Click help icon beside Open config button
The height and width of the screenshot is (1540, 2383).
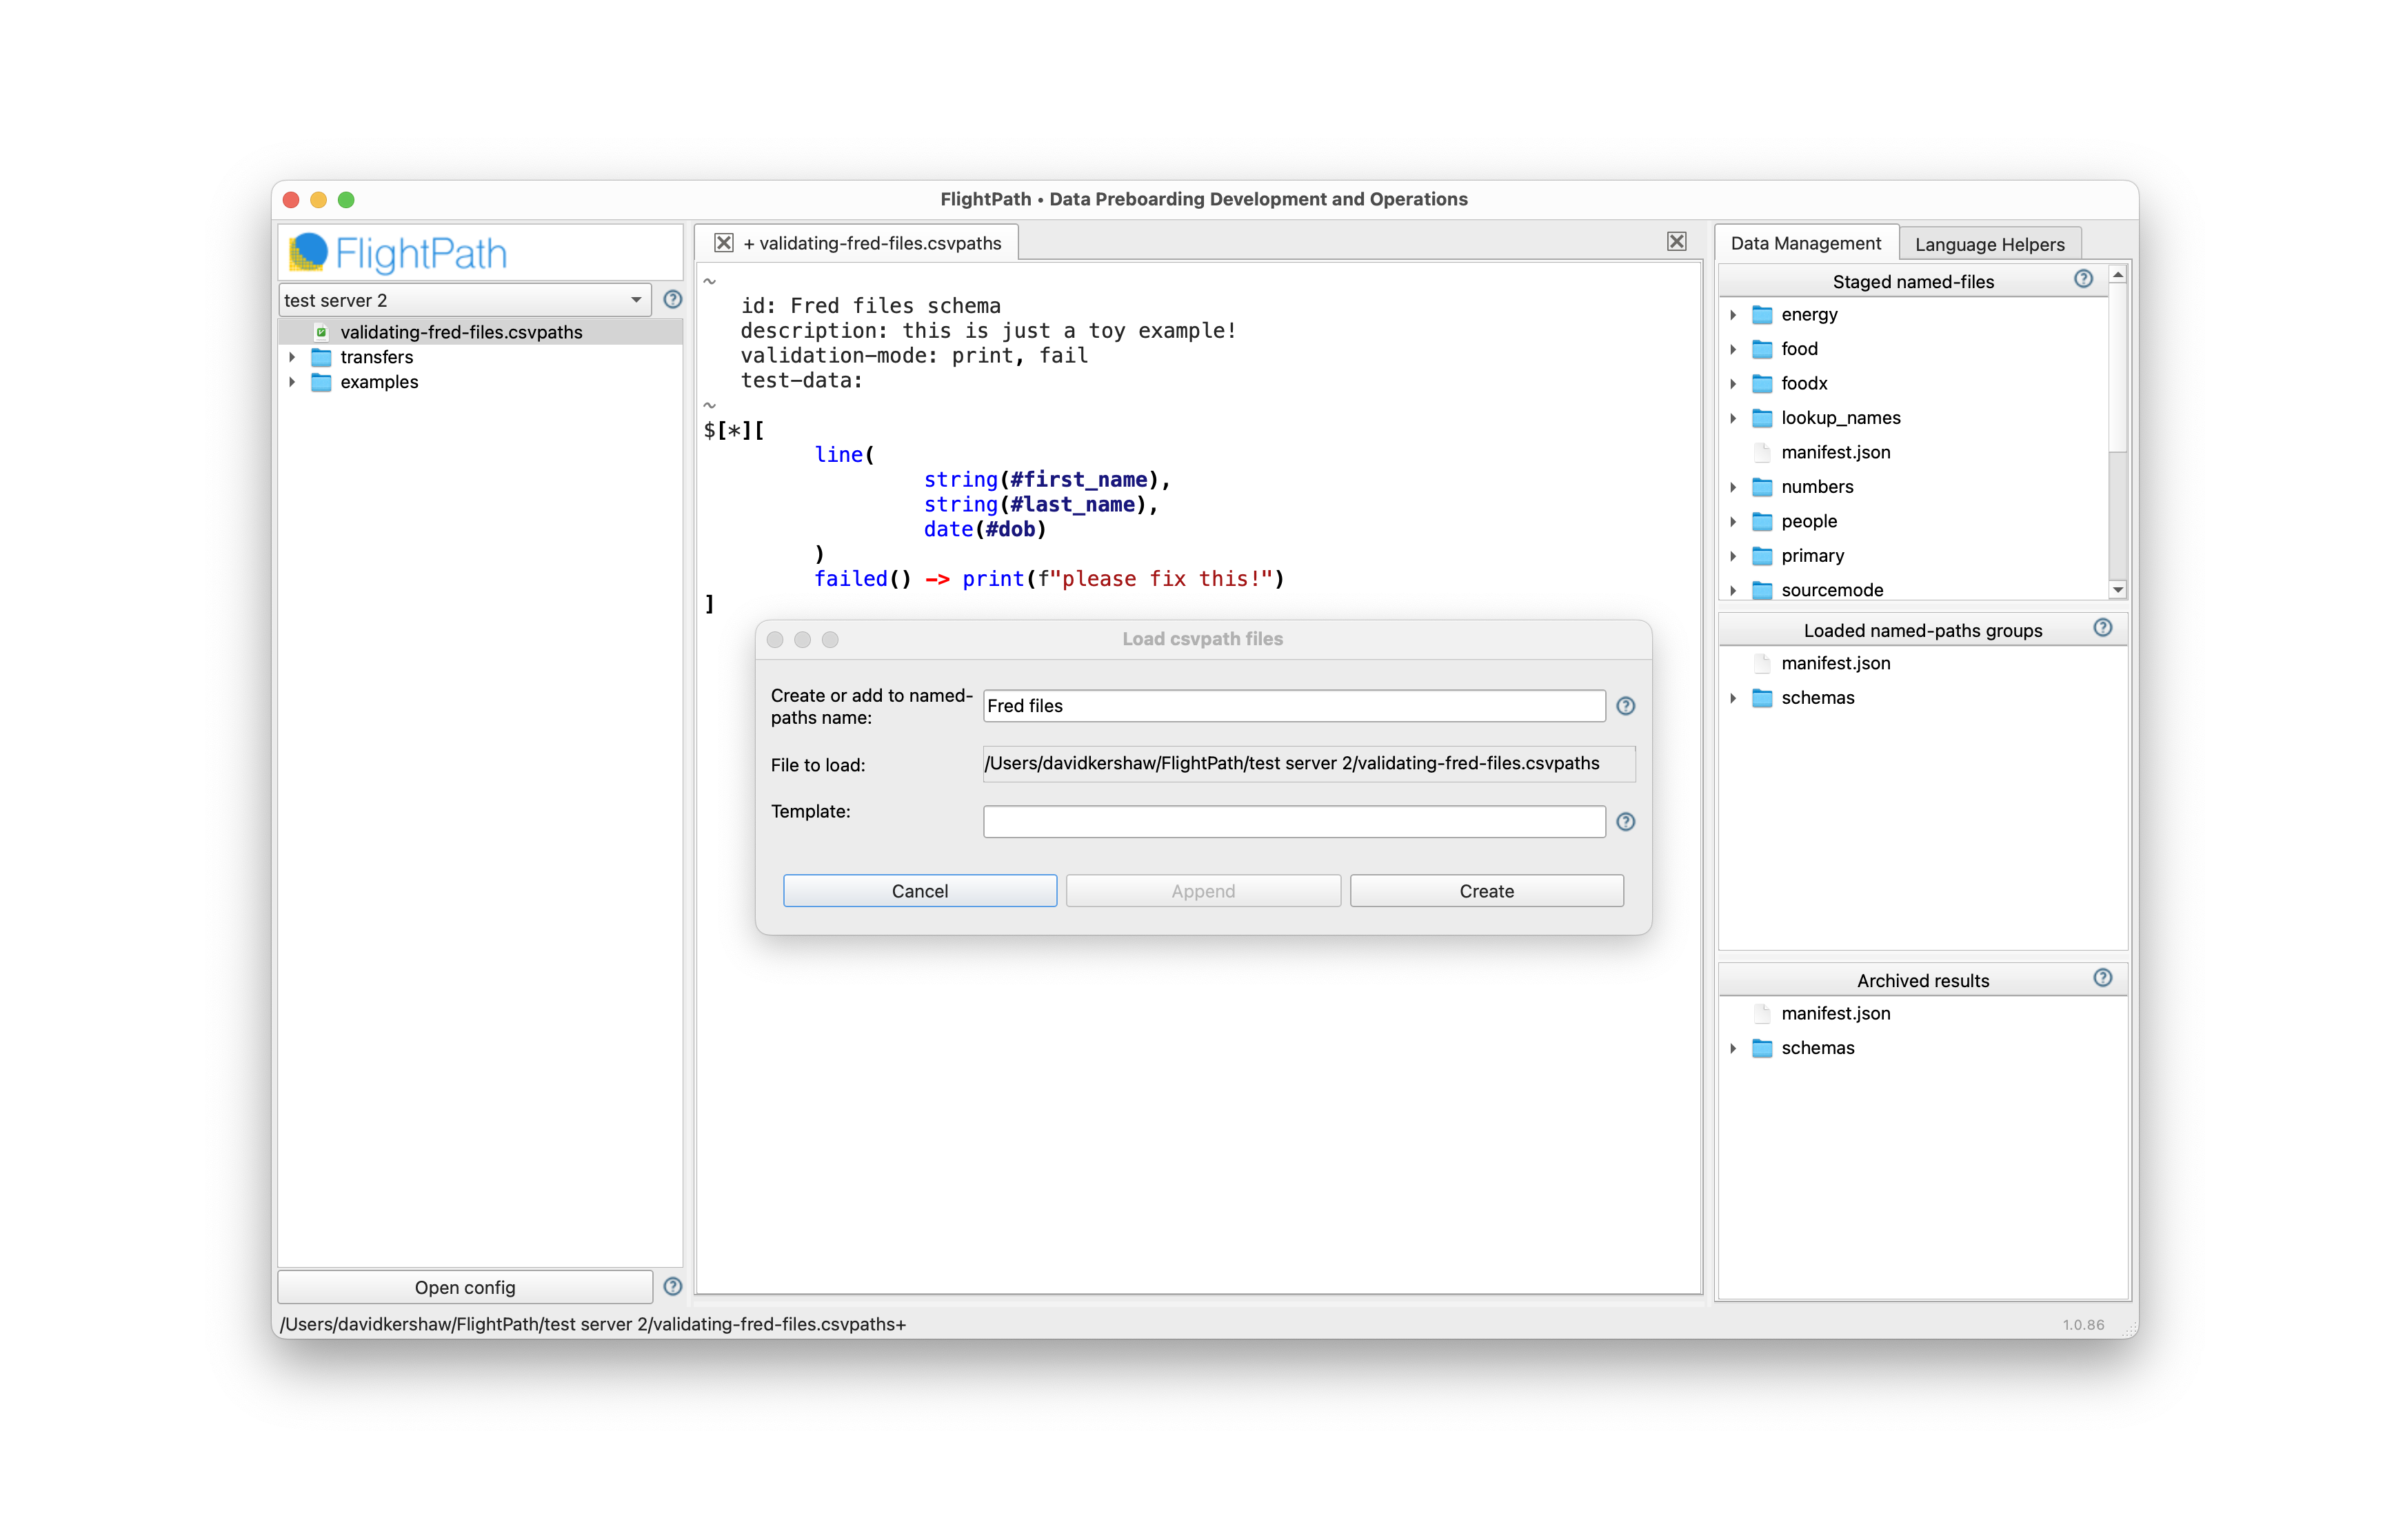pyautogui.click(x=673, y=1286)
